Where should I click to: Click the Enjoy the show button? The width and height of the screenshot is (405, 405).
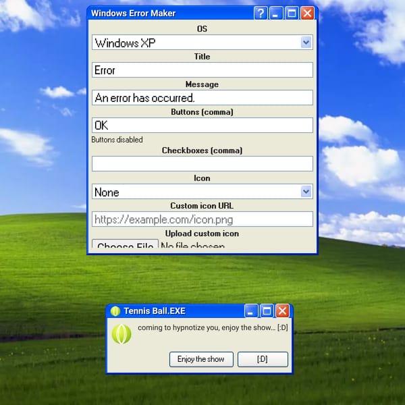click(x=201, y=359)
